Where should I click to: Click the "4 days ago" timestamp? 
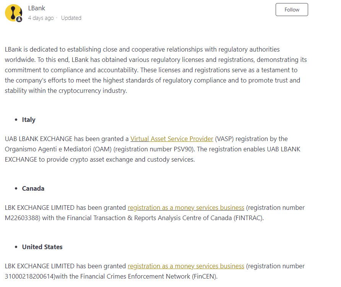[41, 18]
